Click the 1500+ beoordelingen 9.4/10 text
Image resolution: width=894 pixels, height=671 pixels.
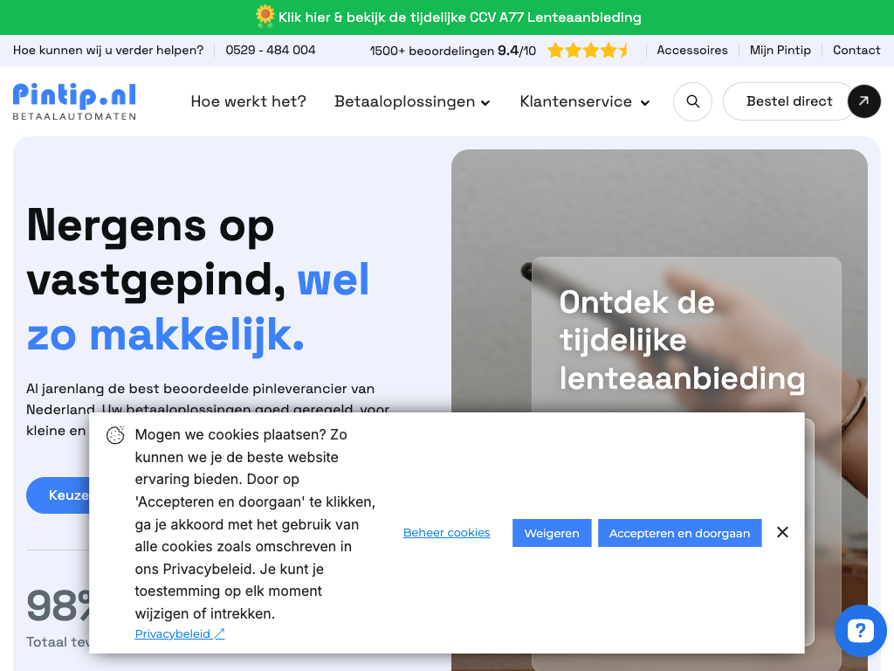click(x=453, y=51)
